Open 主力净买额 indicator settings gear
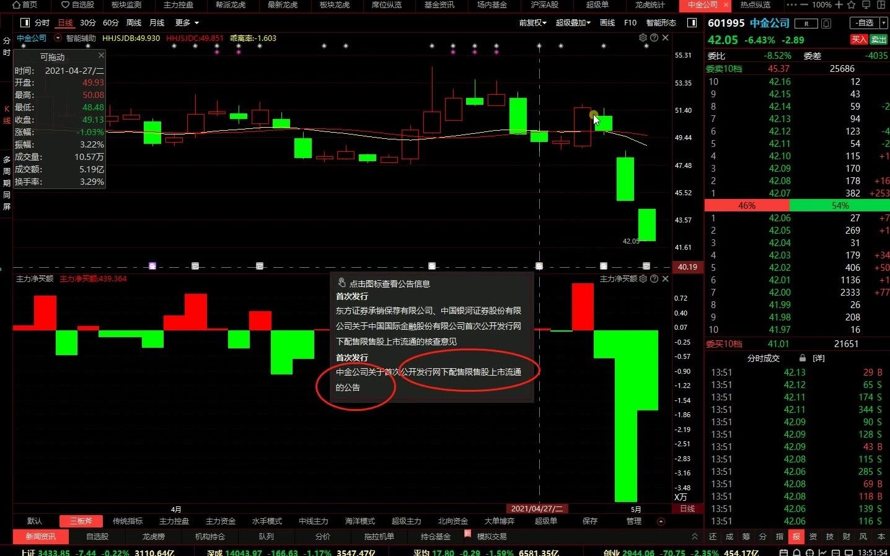 [643, 279]
